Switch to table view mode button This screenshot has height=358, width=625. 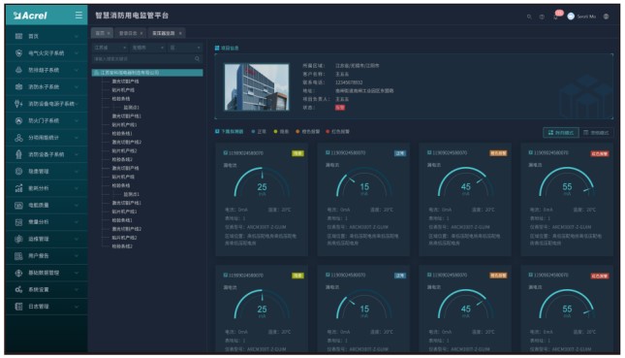point(596,133)
